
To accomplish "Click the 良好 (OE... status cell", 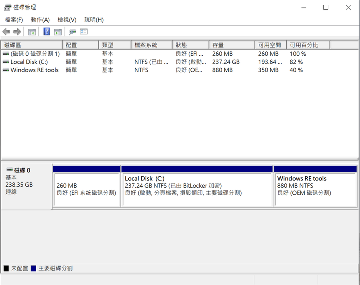I will click(x=189, y=70).
